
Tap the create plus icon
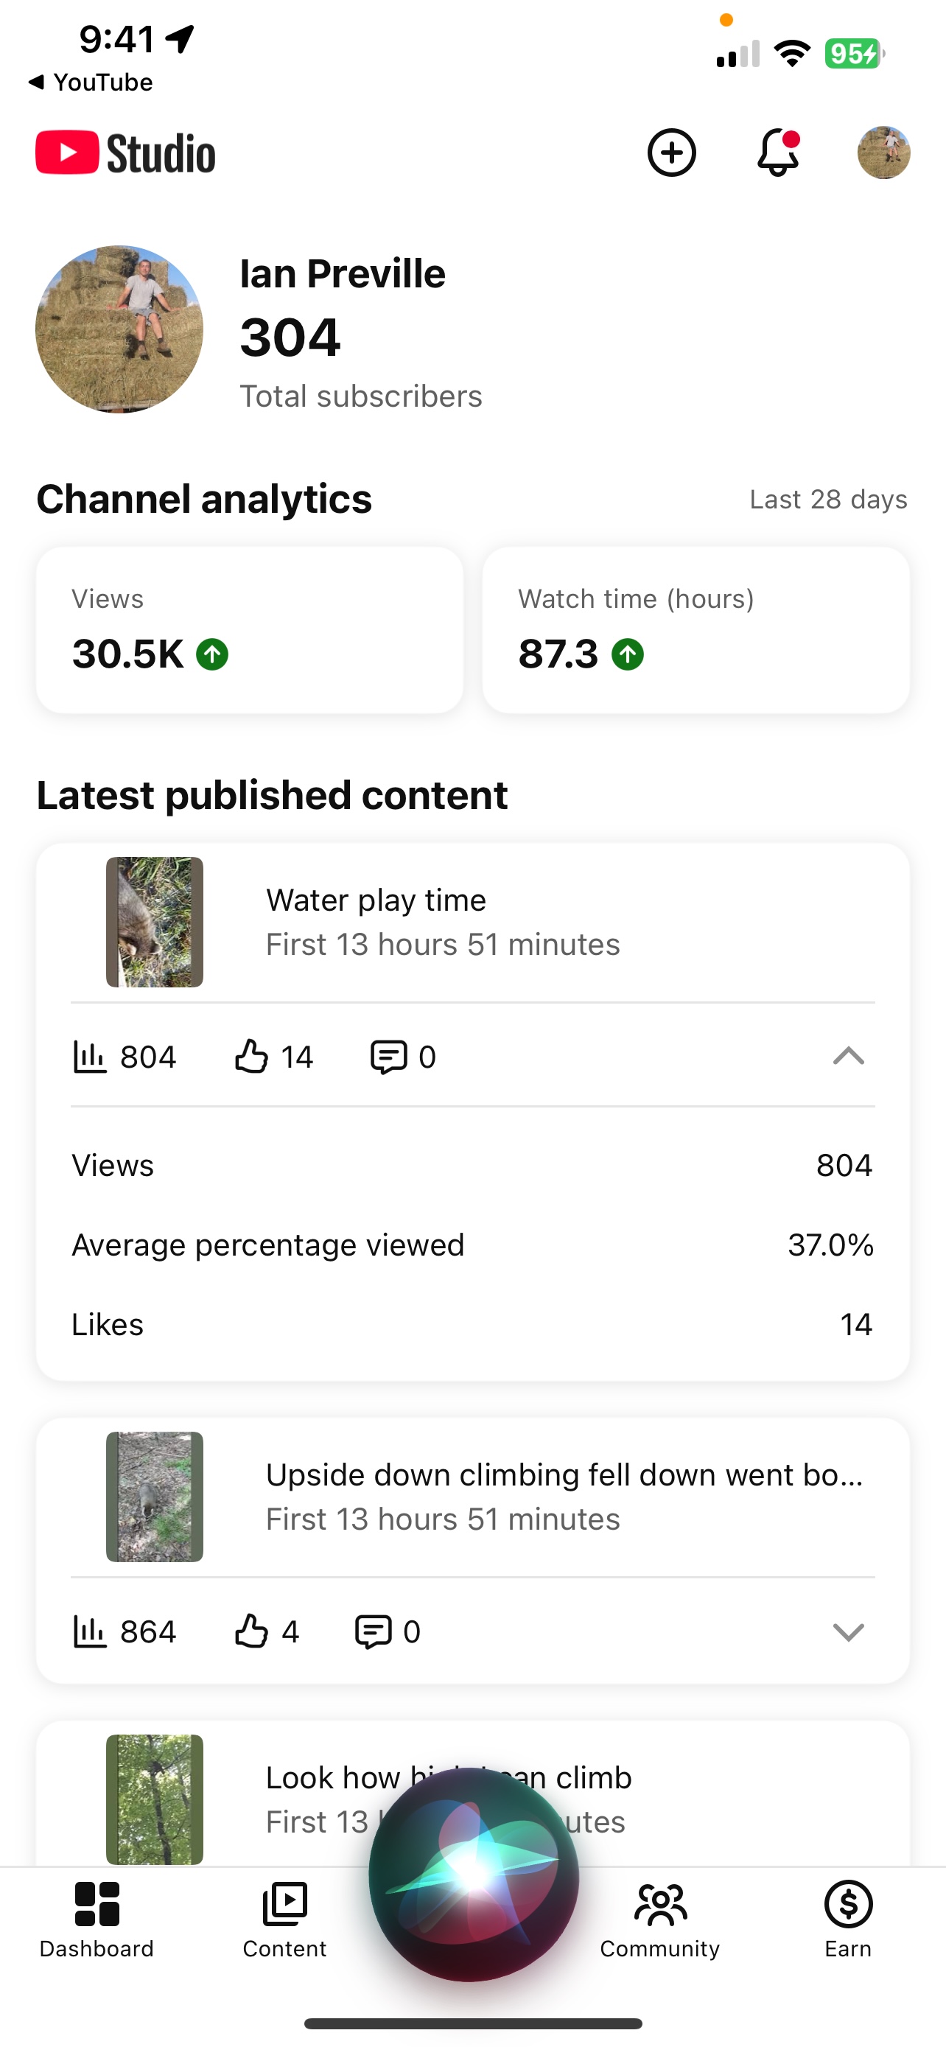click(x=671, y=153)
